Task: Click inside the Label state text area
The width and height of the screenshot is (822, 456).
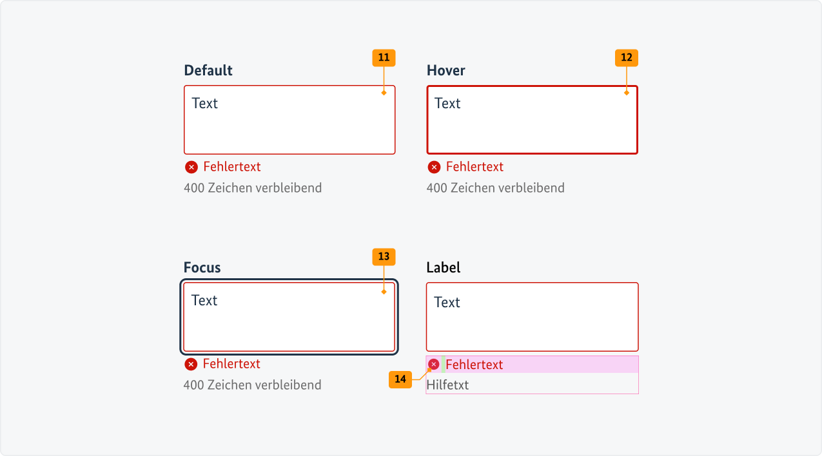Action: [x=532, y=316]
